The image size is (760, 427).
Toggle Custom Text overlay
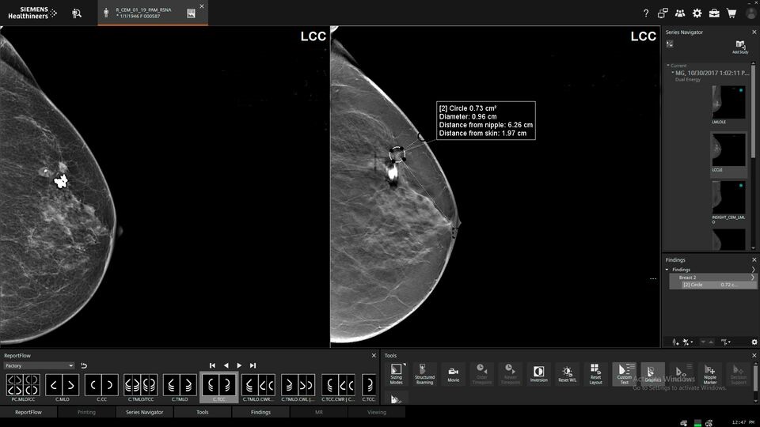(624, 373)
